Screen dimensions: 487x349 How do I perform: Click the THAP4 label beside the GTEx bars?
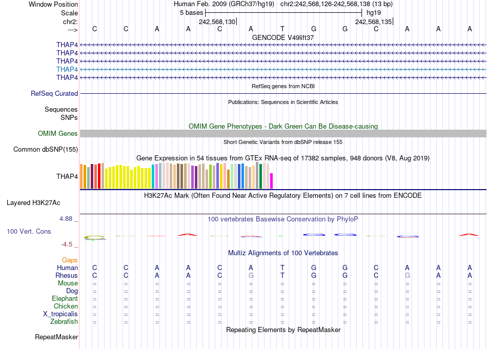click(67, 176)
